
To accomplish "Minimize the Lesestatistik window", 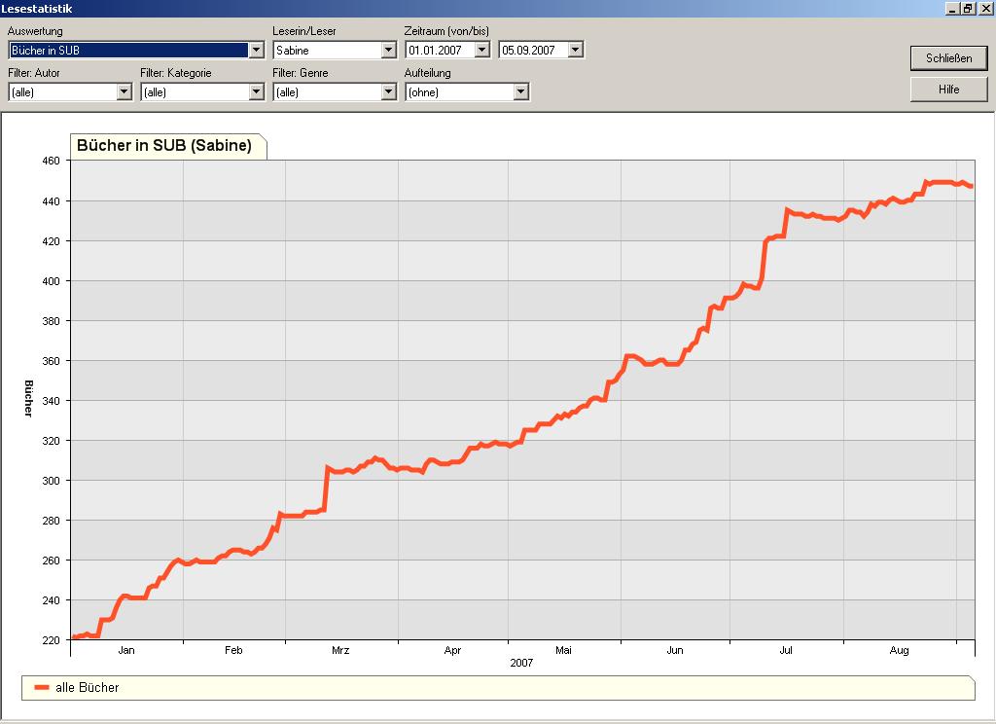I will (x=952, y=9).
